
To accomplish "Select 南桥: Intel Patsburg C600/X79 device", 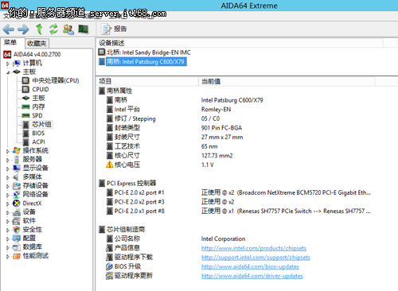I will pyautogui.click(x=142, y=62).
